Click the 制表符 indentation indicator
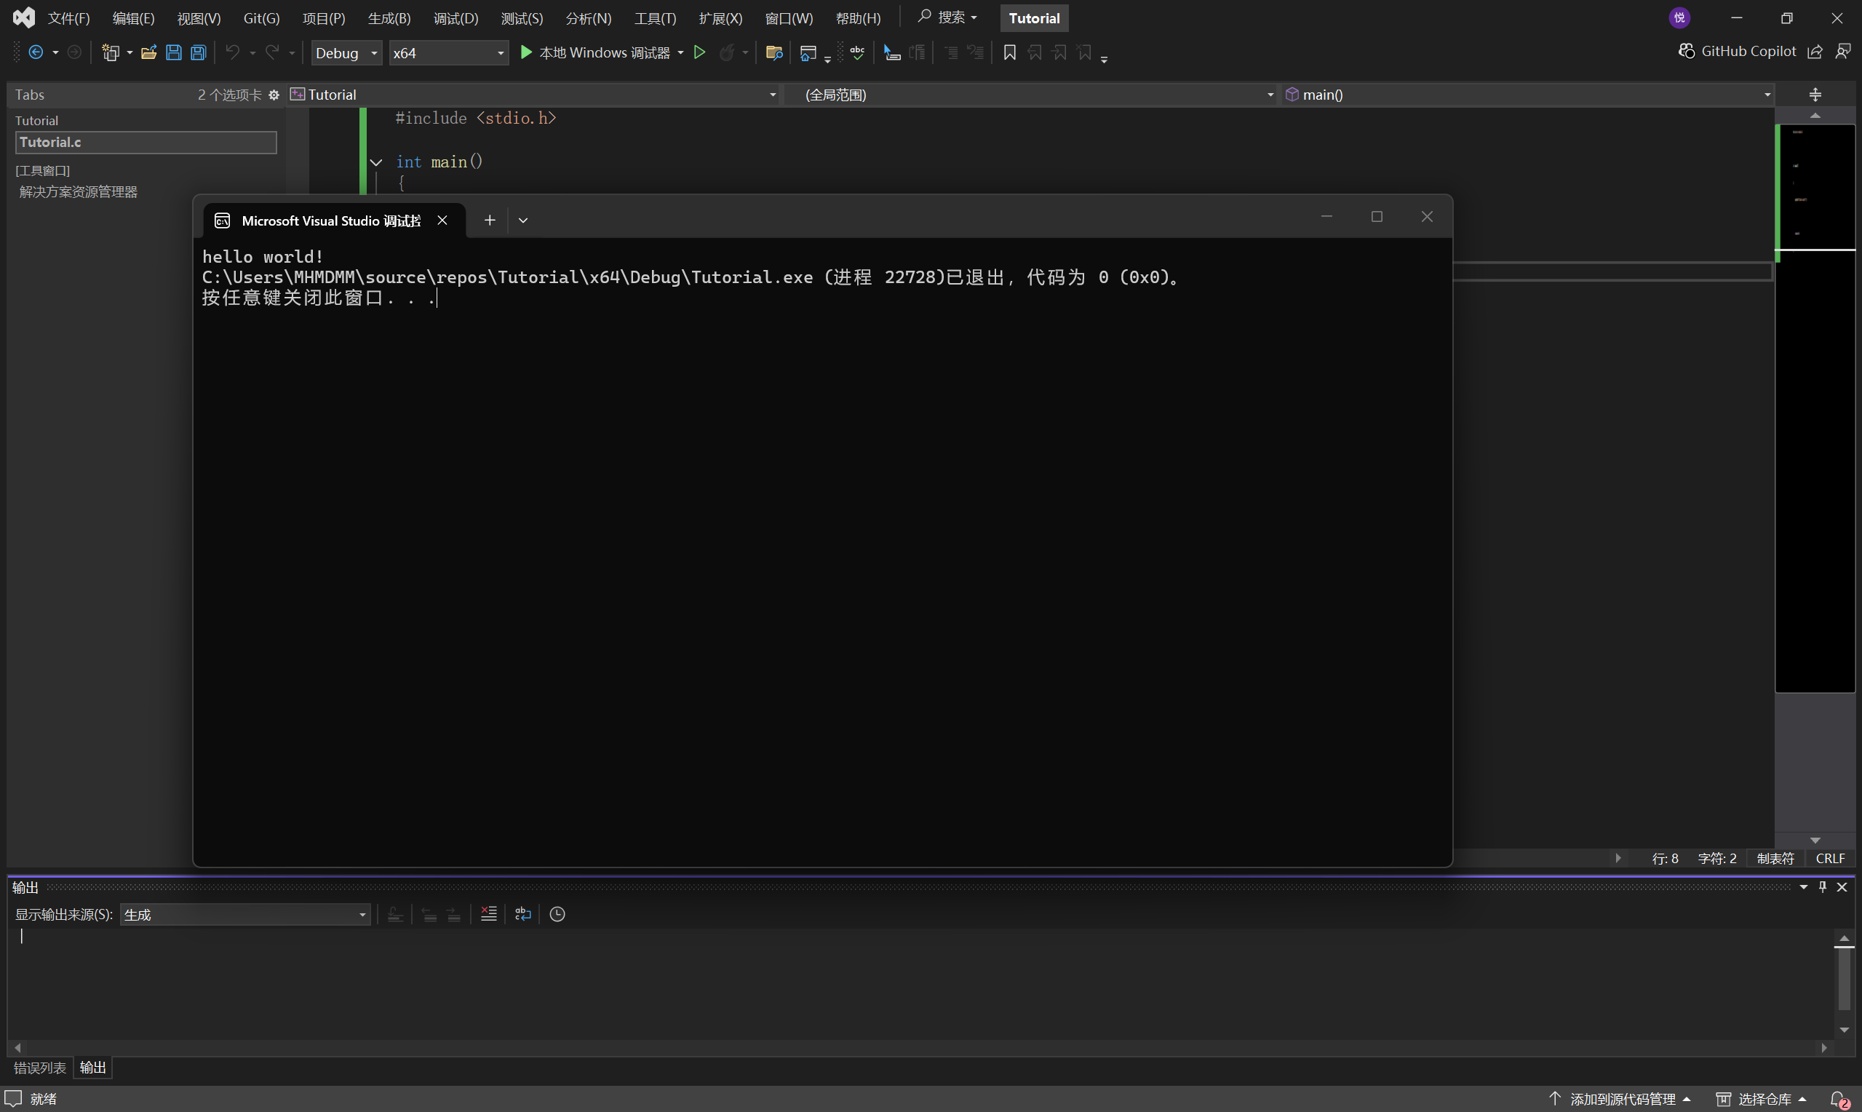This screenshot has height=1112, width=1862. 1775,859
